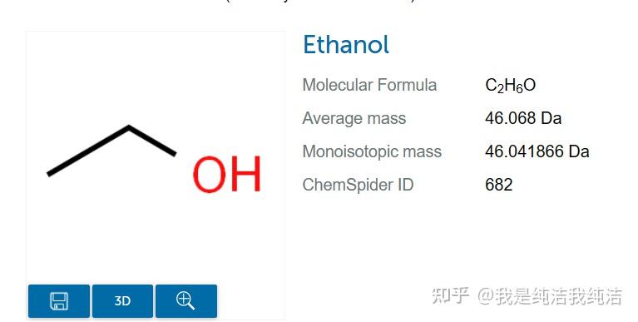Click the Zhihu watermark logo text

point(450,295)
